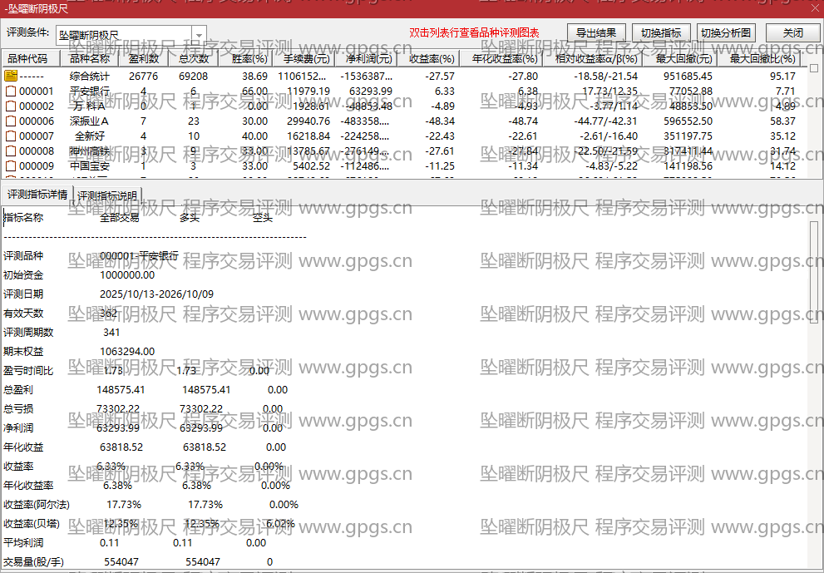824x573 pixels.
Task: Click the 63293.99 net profit cell for 000001
Action: pos(371,91)
